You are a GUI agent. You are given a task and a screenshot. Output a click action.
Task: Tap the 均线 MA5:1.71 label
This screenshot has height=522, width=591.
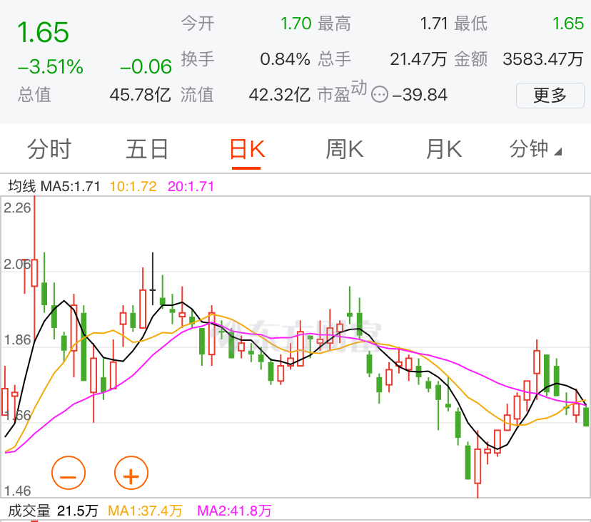(x=54, y=186)
